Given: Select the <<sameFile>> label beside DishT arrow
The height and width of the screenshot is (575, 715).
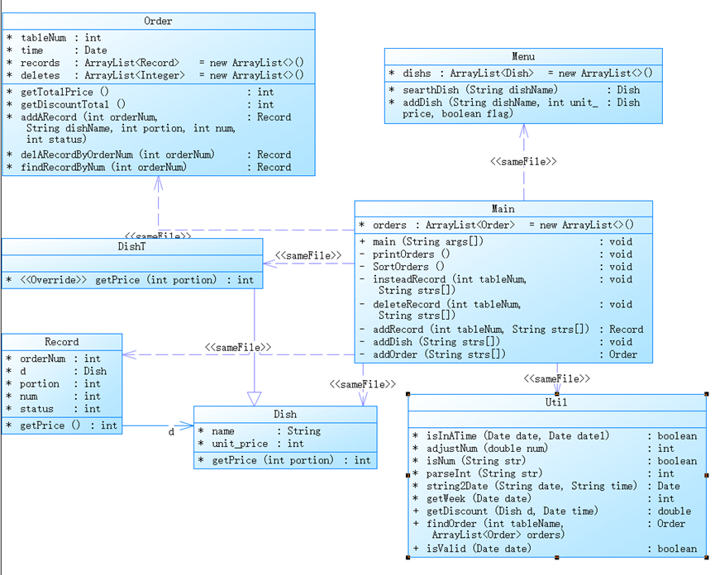Looking at the screenshot, I should click(x=308, y=255).
